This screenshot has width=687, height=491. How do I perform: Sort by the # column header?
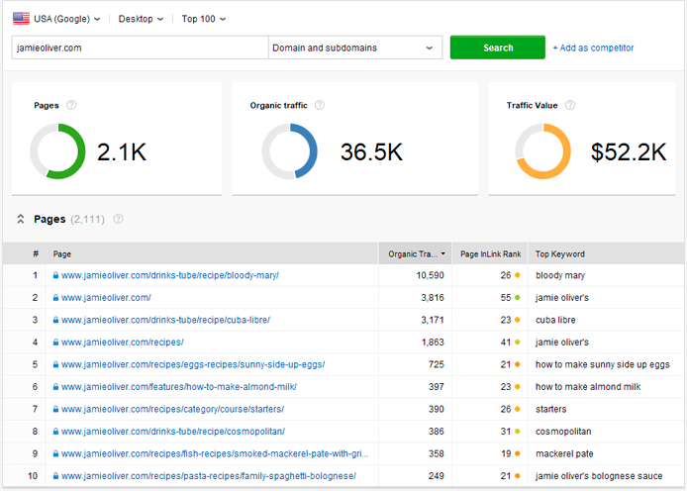pyautogui.click(x=36, y=254)
